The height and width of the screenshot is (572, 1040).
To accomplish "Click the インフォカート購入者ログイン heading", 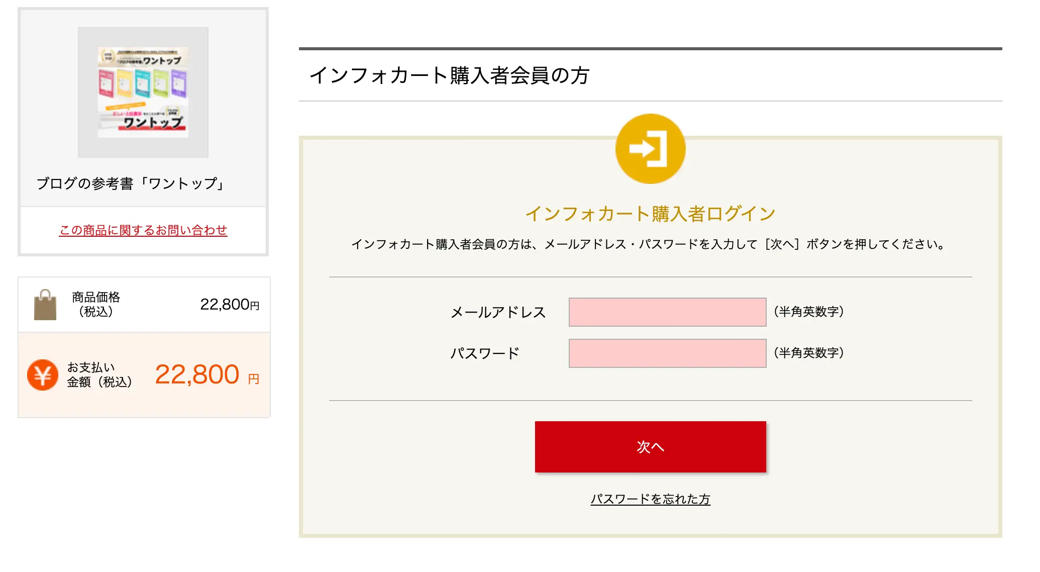I will click(650, 213).
